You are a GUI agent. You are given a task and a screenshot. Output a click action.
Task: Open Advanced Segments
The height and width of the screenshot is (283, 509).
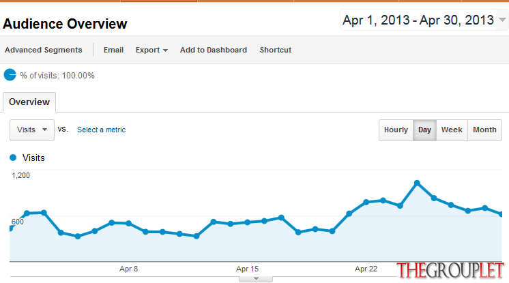tap(43, 50)
